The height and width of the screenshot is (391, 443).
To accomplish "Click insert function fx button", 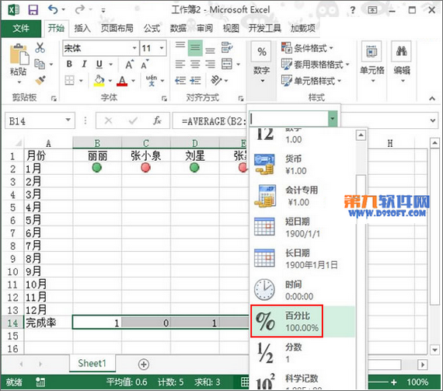I will (x=157, y=120).
